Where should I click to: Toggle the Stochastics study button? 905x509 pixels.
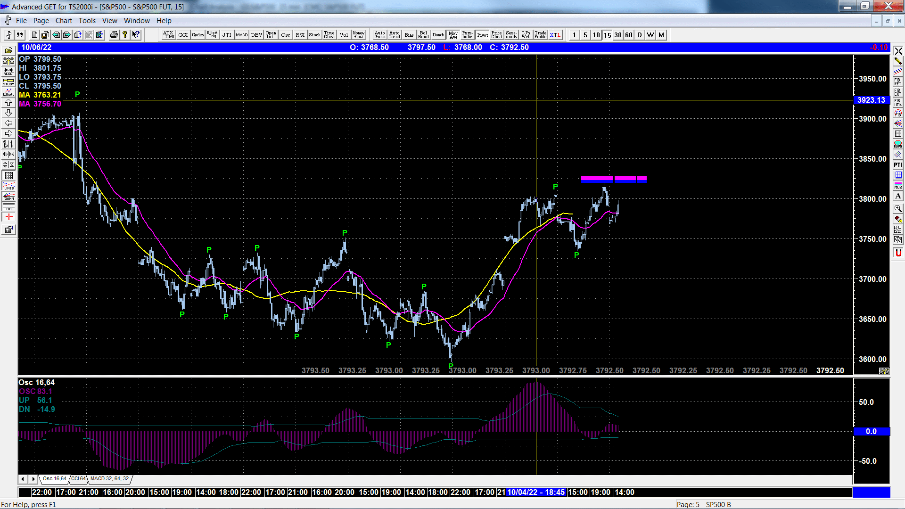coord(315,35)
